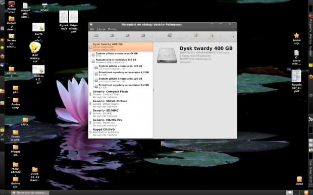313x195 pixels.
Task: Select System plików o rozmiarze 64 GB NTFS
Action: click(x=121, y=54)
